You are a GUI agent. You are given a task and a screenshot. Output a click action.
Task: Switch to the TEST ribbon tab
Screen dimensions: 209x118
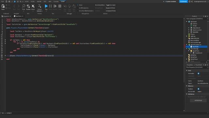[45, 1]
